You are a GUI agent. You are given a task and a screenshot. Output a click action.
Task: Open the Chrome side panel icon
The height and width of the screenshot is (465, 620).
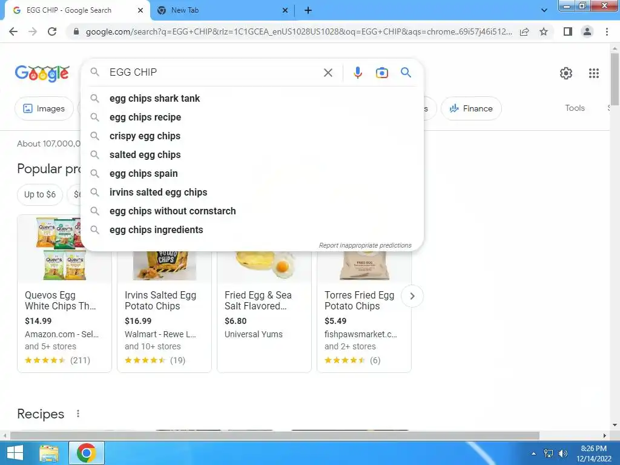(568, 31)
